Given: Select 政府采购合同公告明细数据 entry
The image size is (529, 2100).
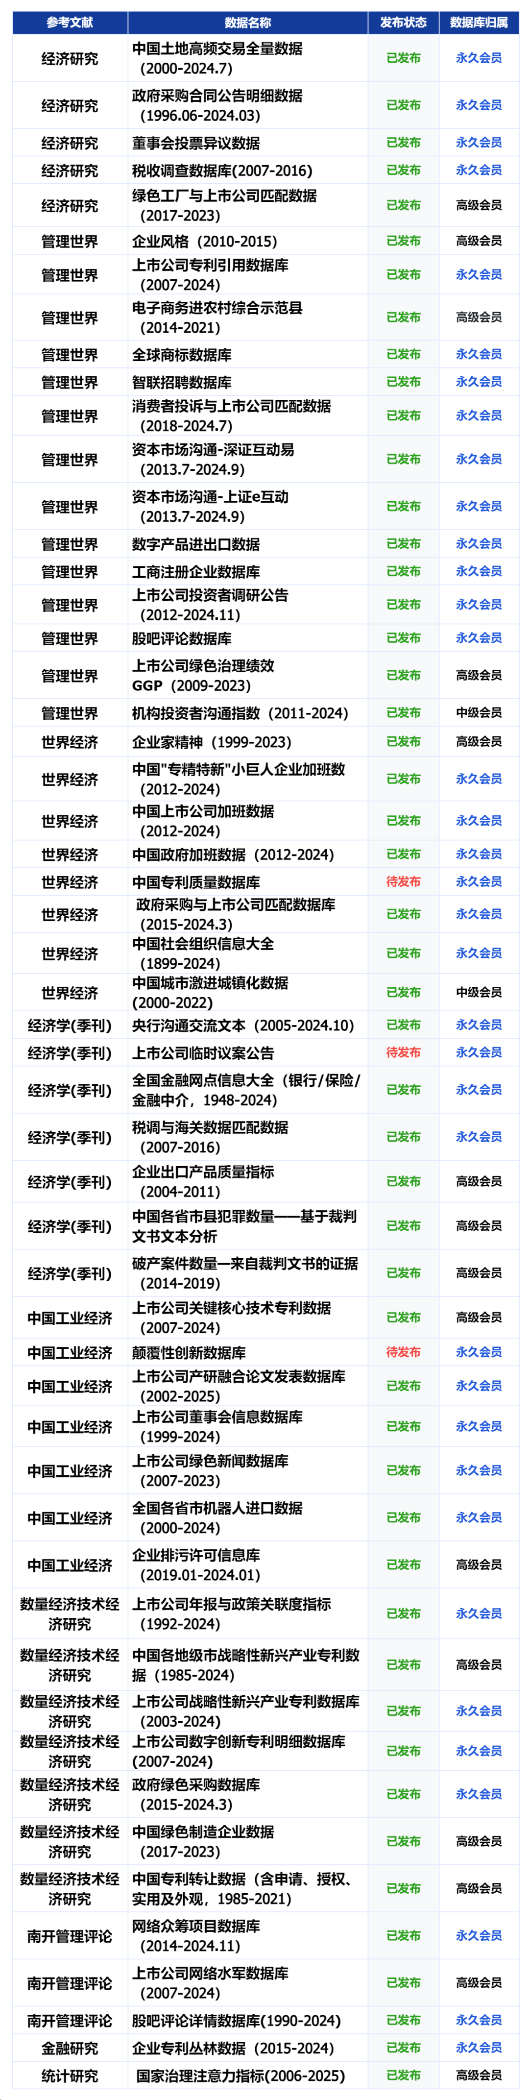Looking at the screenshot, I should coord(217,106).
